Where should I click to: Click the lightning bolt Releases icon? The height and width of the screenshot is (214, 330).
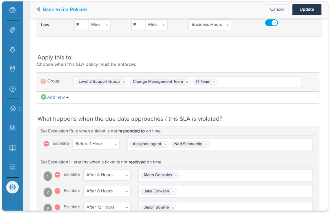point(12,89)
